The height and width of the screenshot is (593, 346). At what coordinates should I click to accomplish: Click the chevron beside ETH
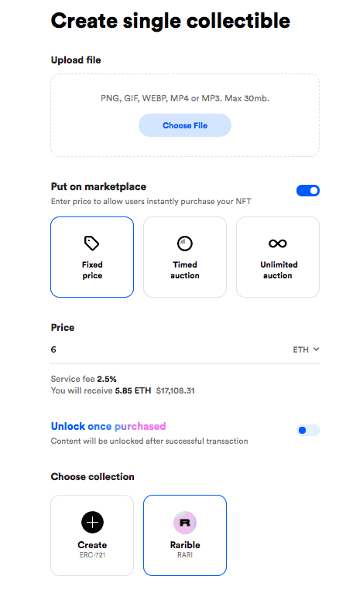click(316, 349)
